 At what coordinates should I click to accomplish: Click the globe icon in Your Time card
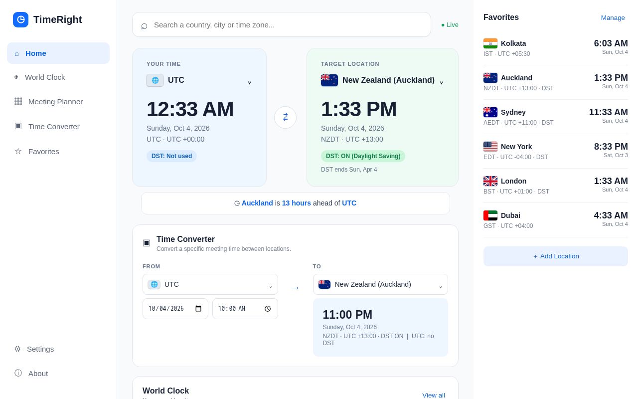pos(155,80)
